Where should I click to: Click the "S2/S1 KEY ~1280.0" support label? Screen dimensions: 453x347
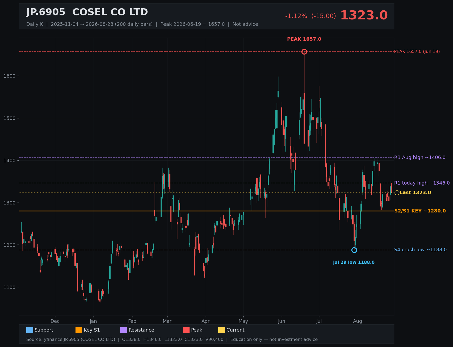pos(420,211)
